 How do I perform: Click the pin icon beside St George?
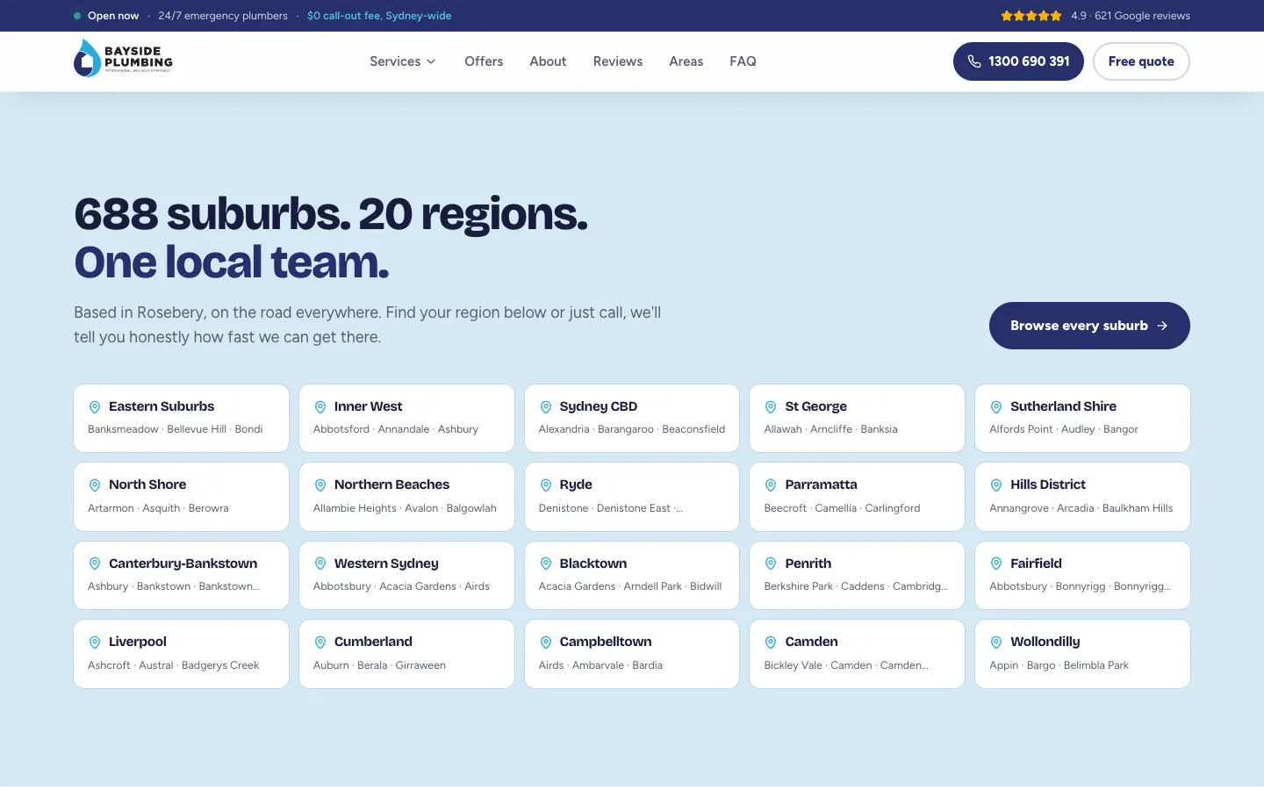click(771, 406)
